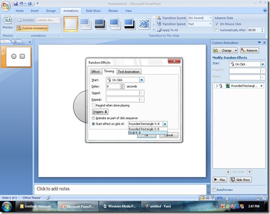Image resolution: width=270 pixels, height=214 pixels.
Task: Enable AutoPreview checkbox
Action: 214,190
